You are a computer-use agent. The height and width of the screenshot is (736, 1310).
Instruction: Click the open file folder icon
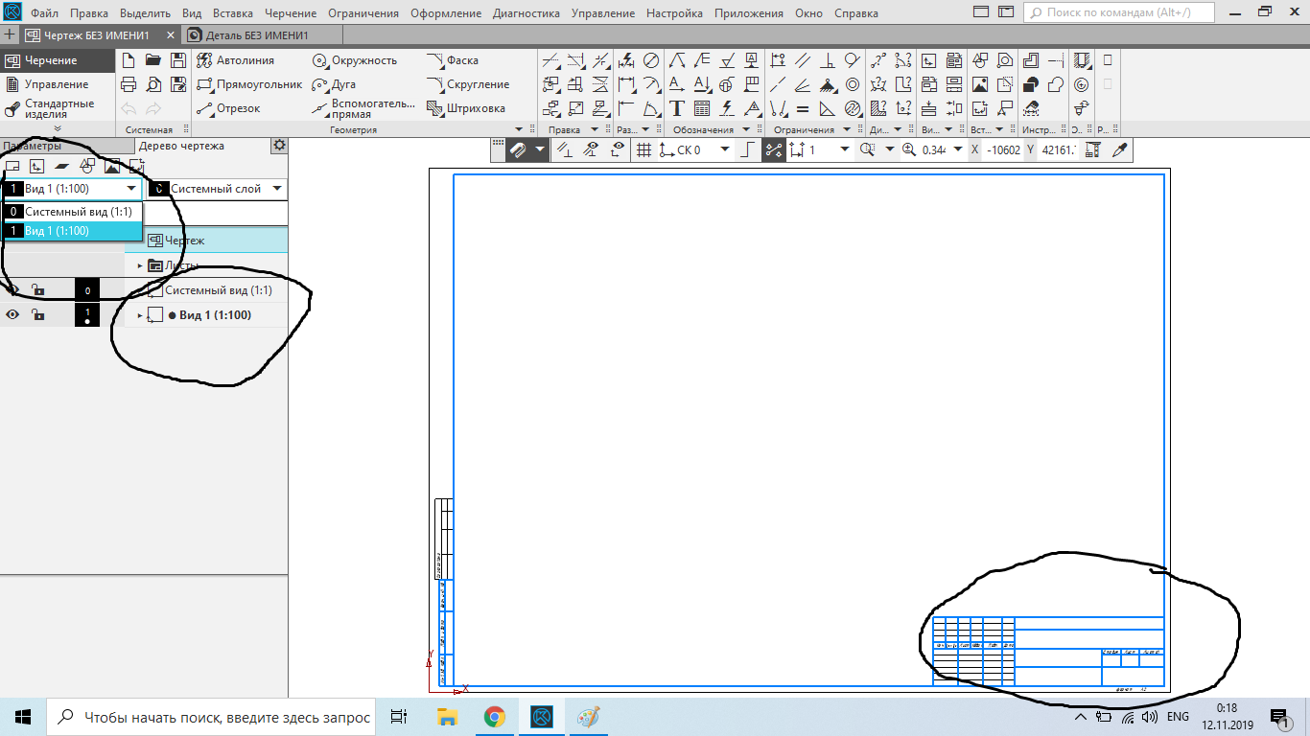(x=152, y=60)
